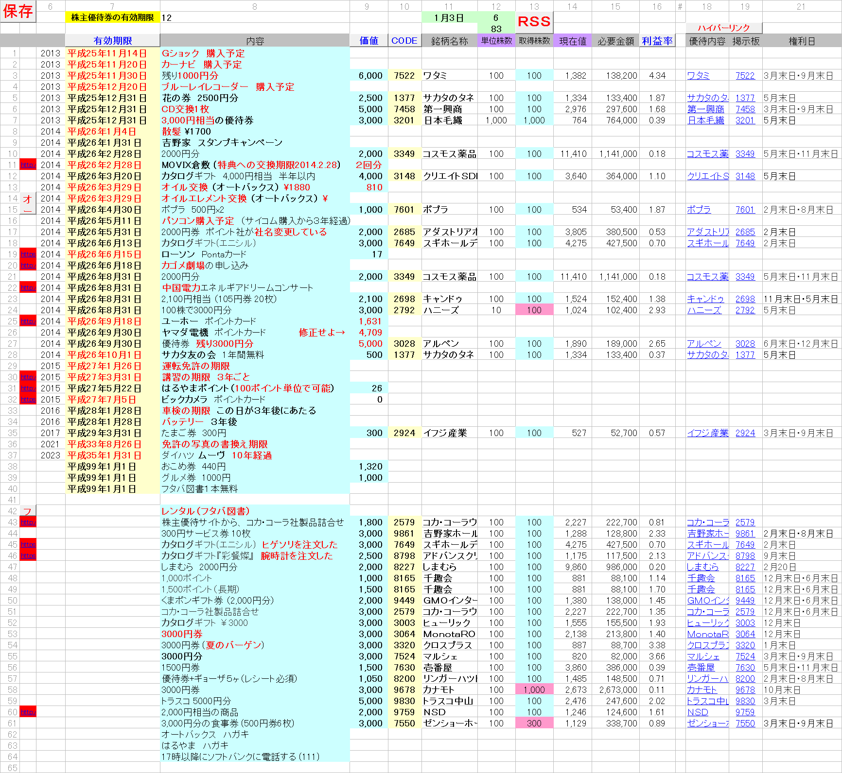Click the red RSS button
This screenshot has height=773, width=842.
534,22
